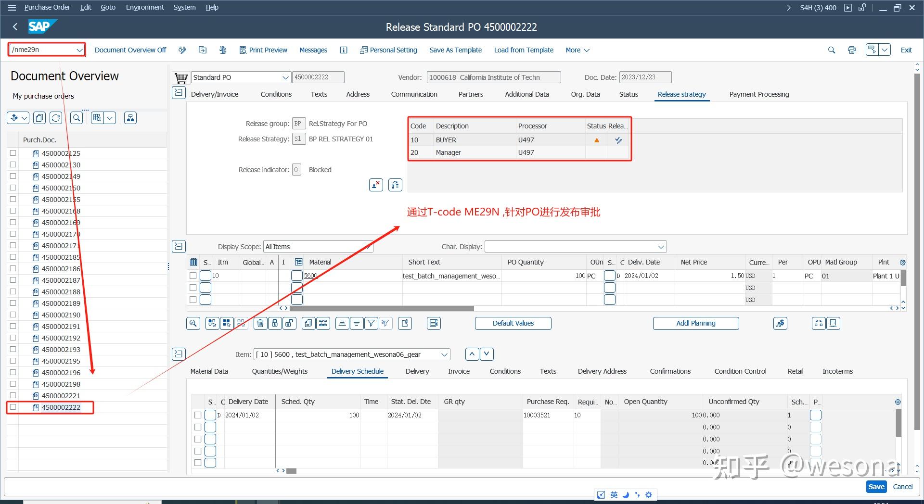924x504 pixels.
Task: Open the Environment menu
Action: coord(144,7)
